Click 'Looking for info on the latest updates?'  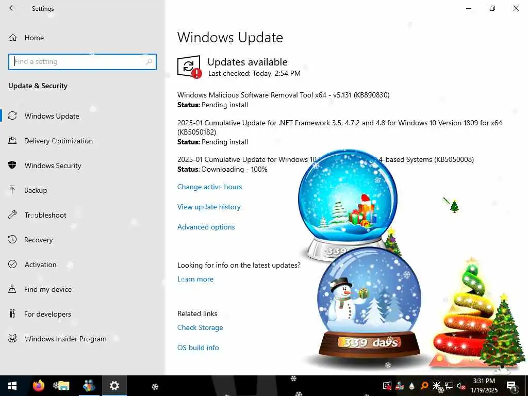pos(239,266)
